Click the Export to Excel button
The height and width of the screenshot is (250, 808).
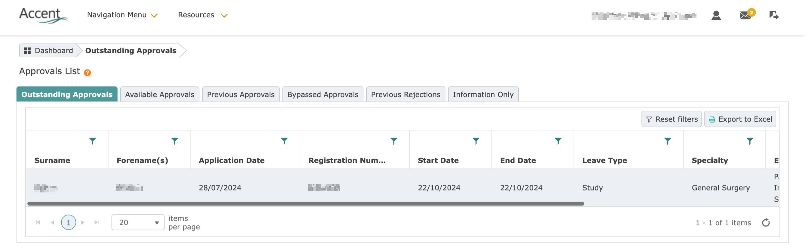point(740,119)
